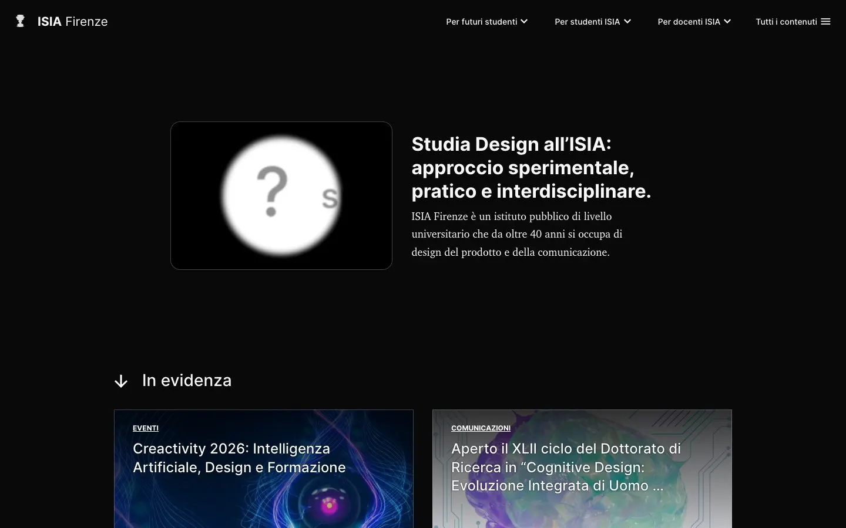Expand the Per docenti ISIA menu
The image size is (846, 528).
click(x=694, y=22)
